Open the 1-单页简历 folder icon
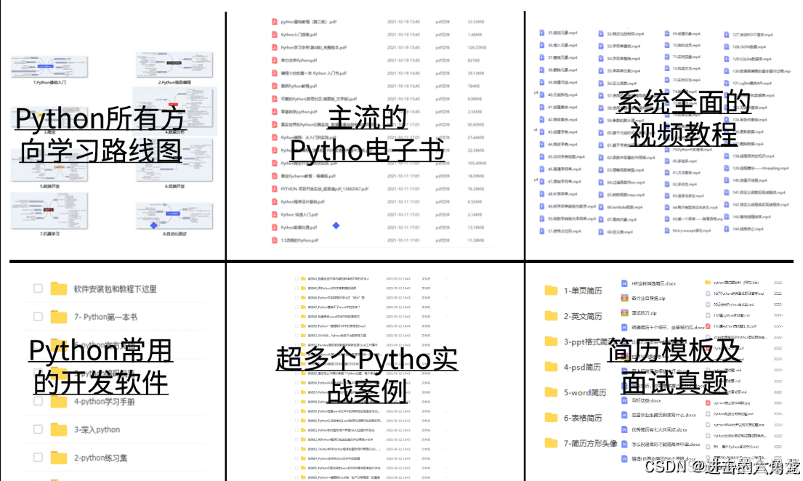The width and height of the screenshot is (803, 481). 551,291
